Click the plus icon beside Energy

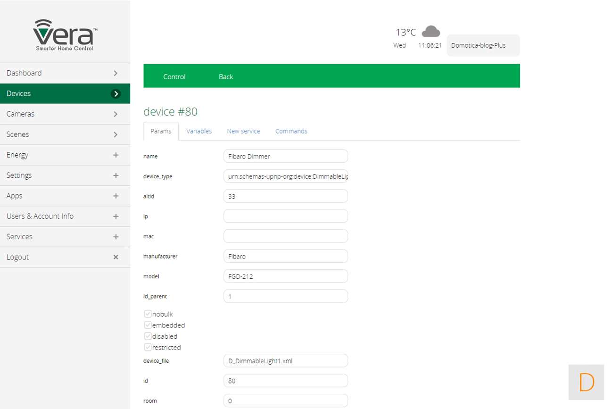click(116, 155)
